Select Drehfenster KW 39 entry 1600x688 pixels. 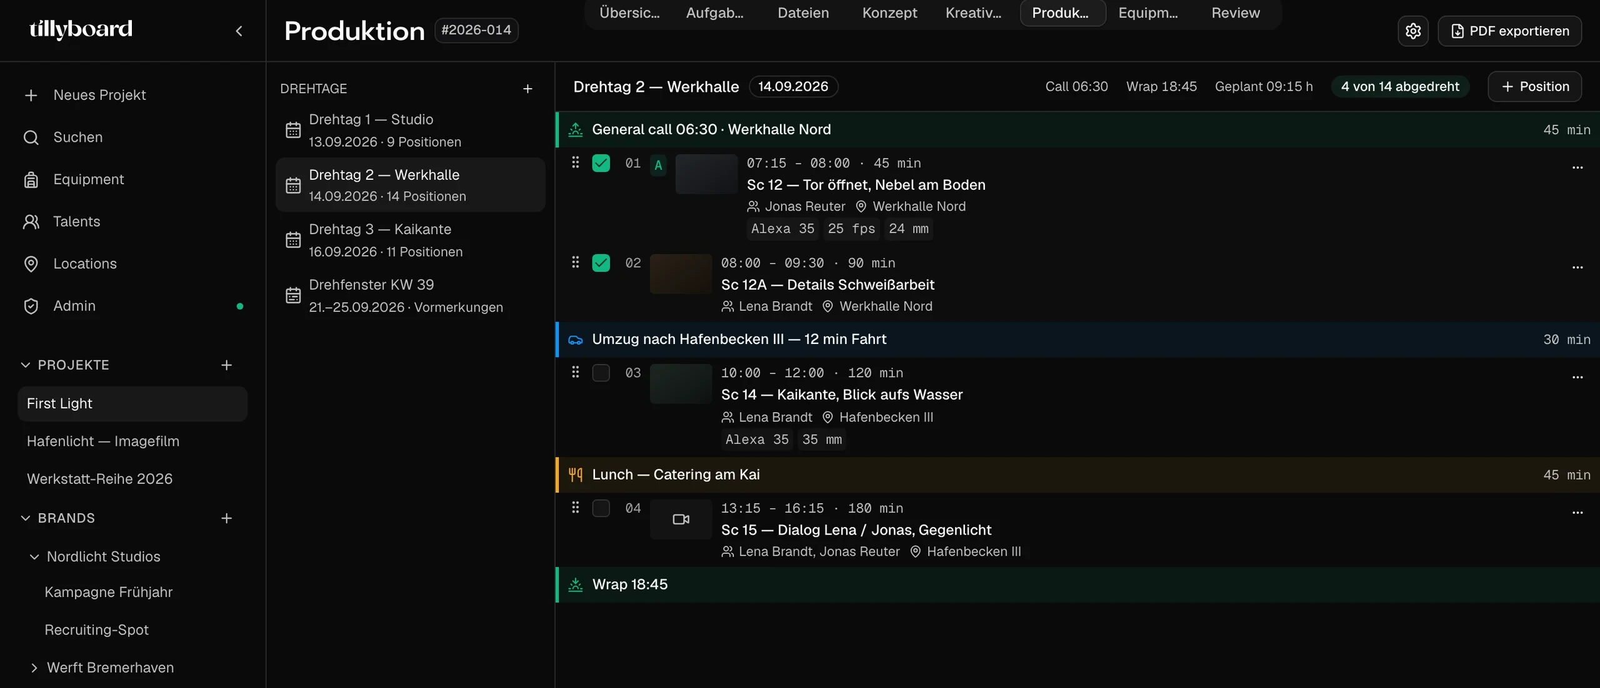pos(411,295)
